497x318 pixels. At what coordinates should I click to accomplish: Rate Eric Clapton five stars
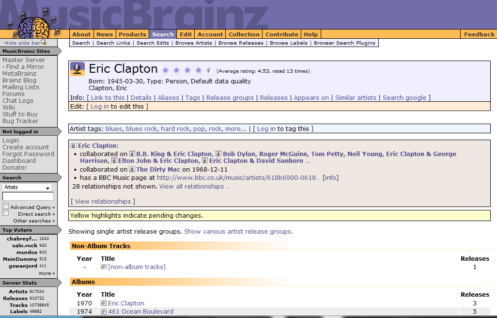[x=209, y=70]
